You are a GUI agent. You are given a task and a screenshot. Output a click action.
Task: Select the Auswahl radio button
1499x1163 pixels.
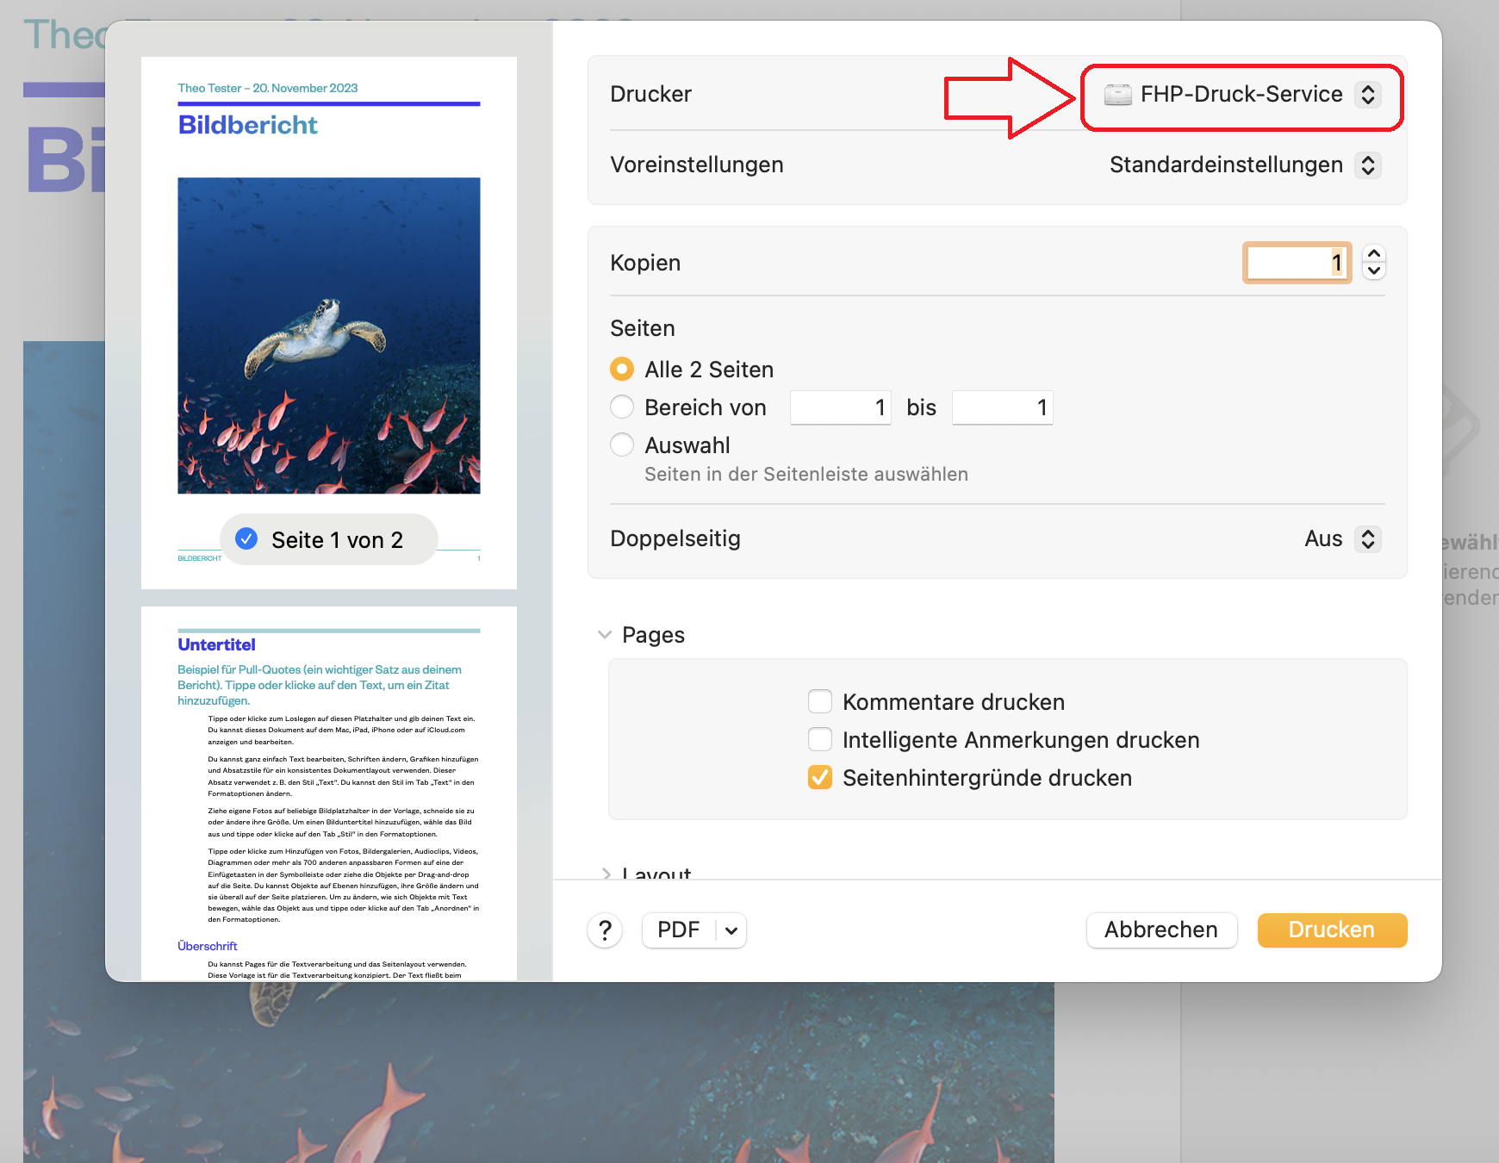pyautogui.click(x=622, y=445)
